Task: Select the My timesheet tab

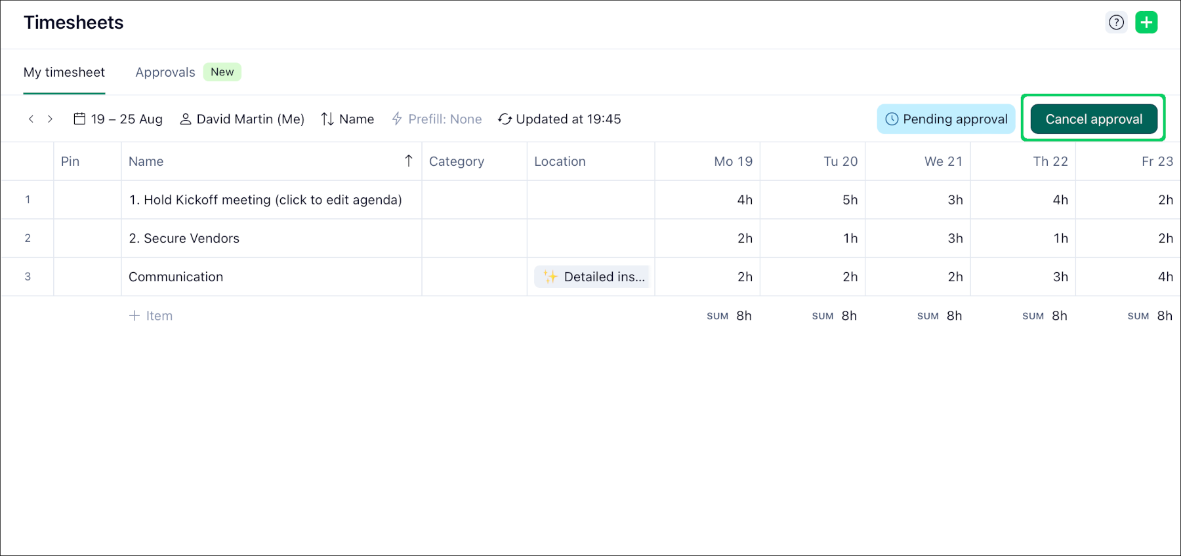Action: (64, 72)
